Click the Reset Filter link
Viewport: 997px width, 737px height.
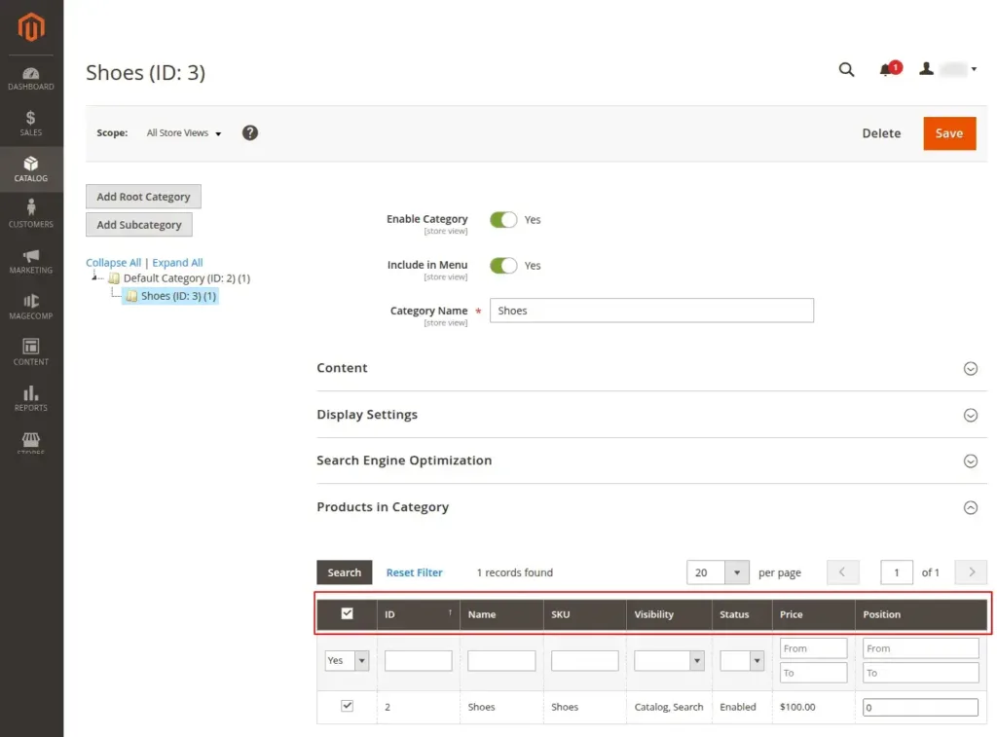tap(414, 572)
